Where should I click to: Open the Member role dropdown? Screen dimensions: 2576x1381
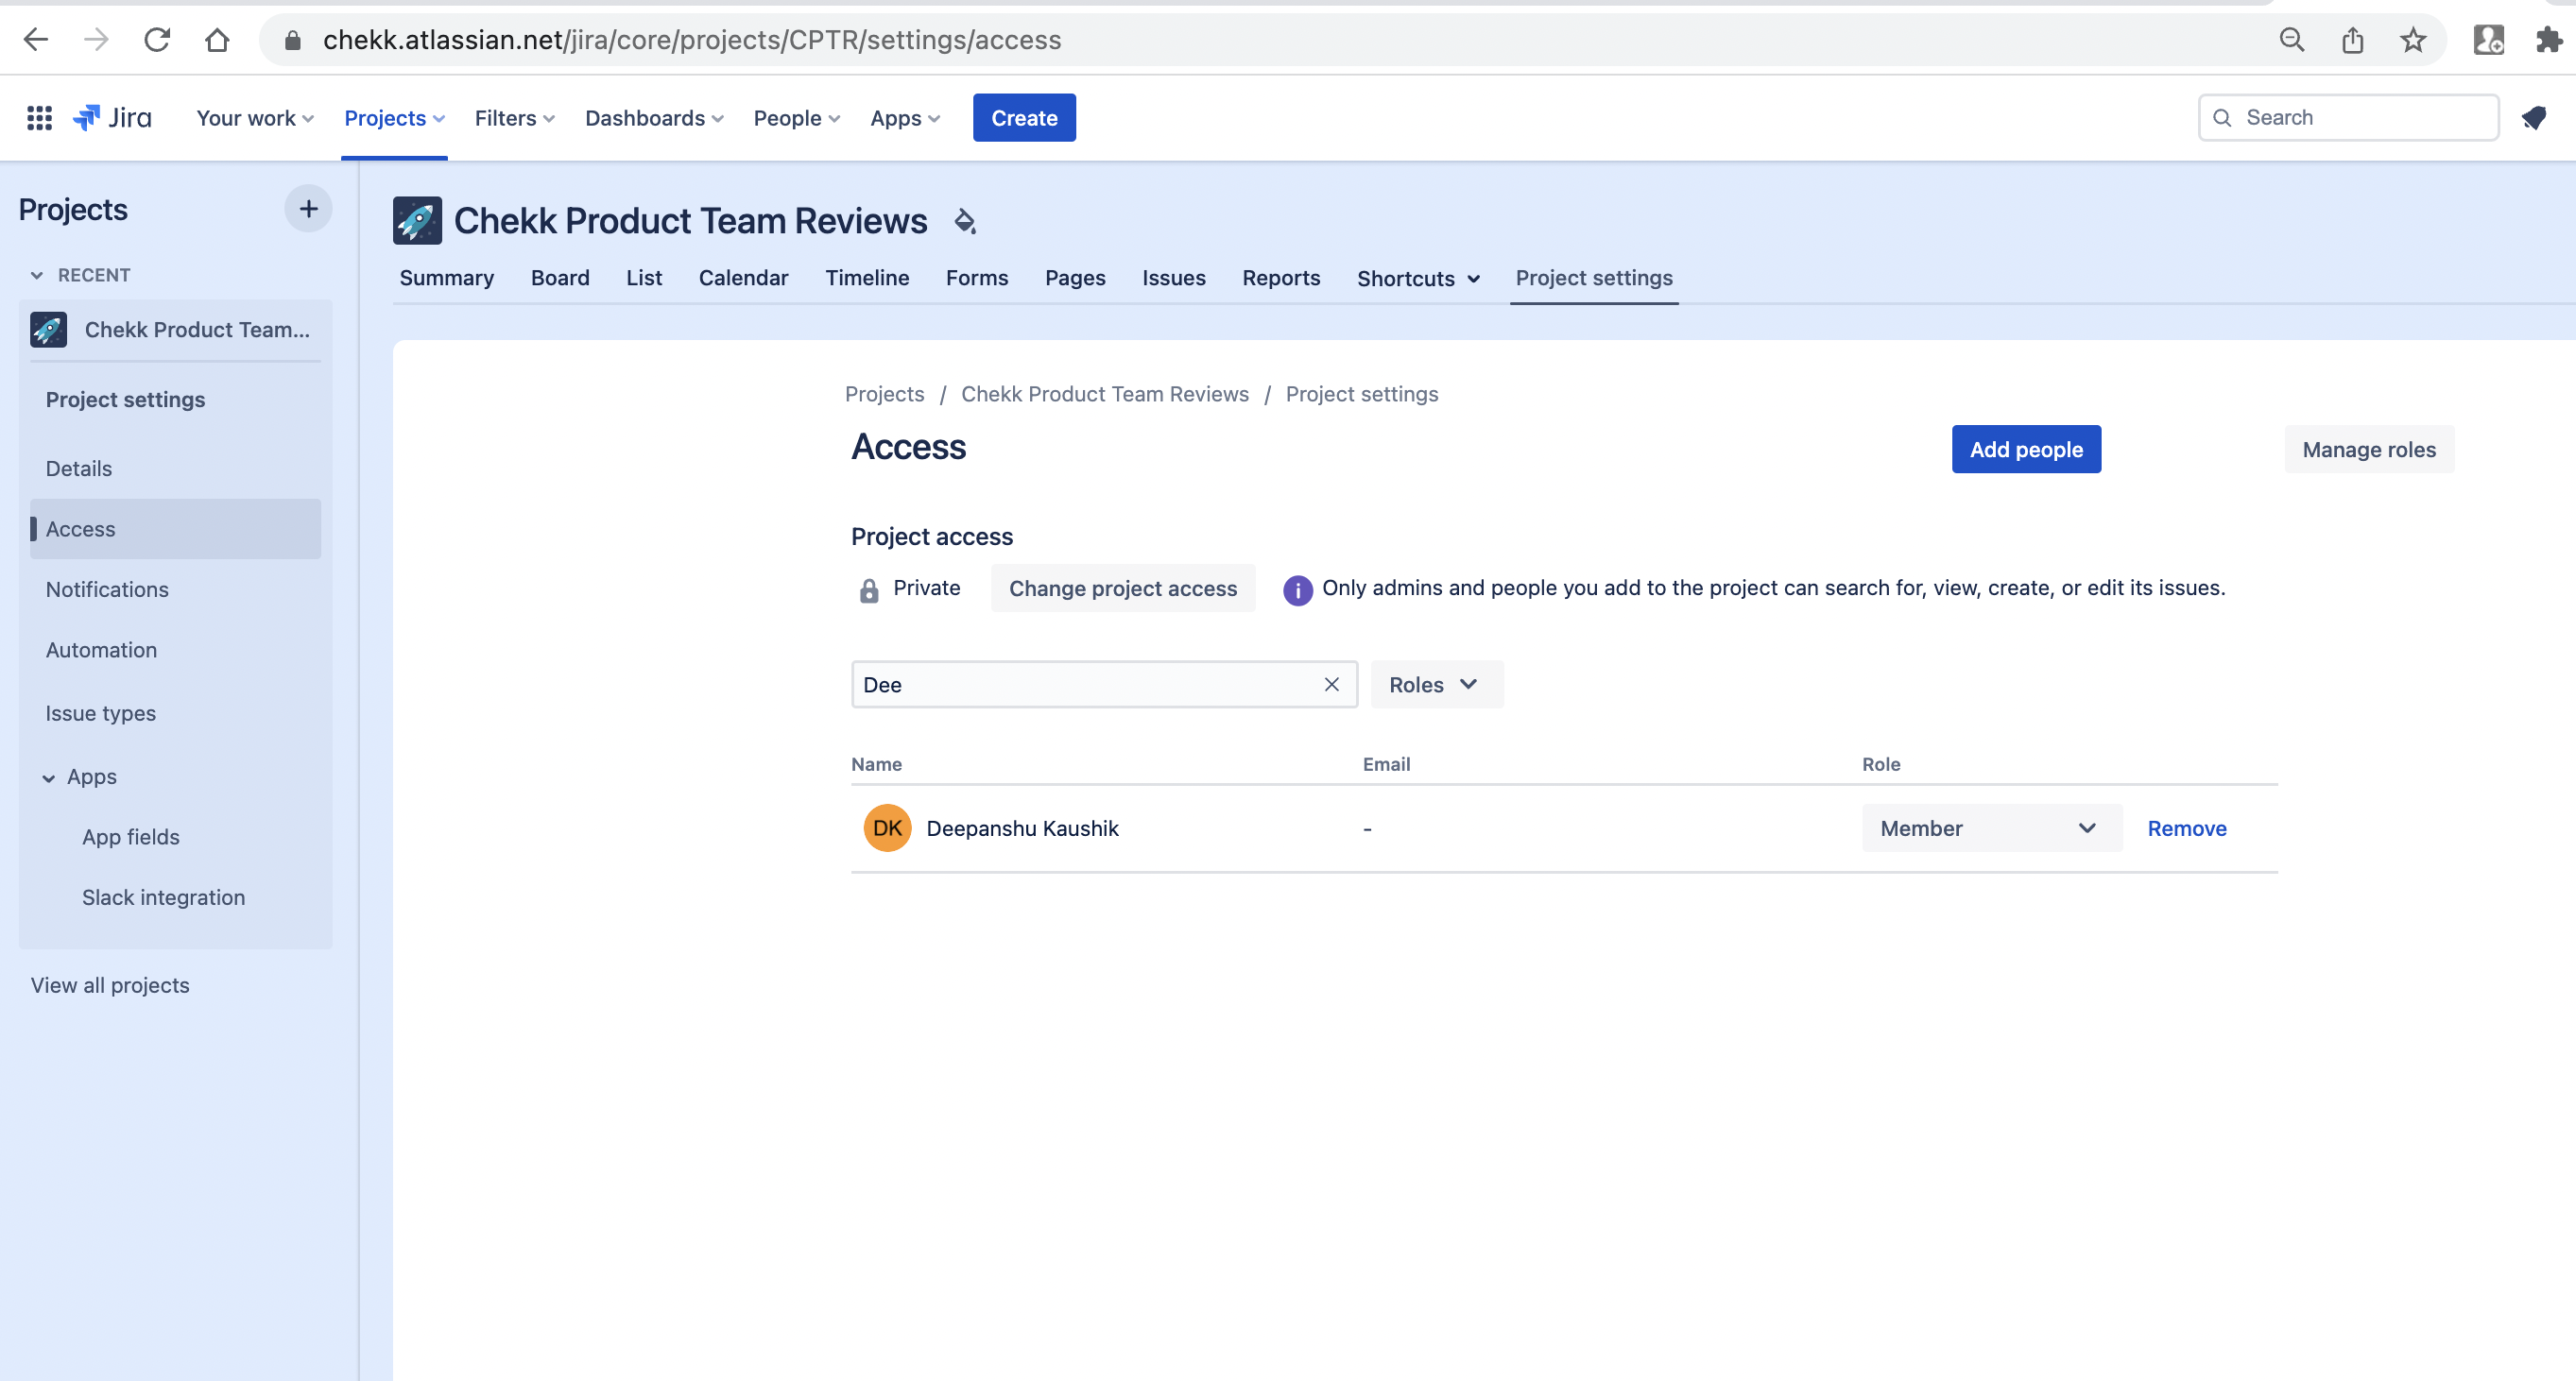[1990, 828]
